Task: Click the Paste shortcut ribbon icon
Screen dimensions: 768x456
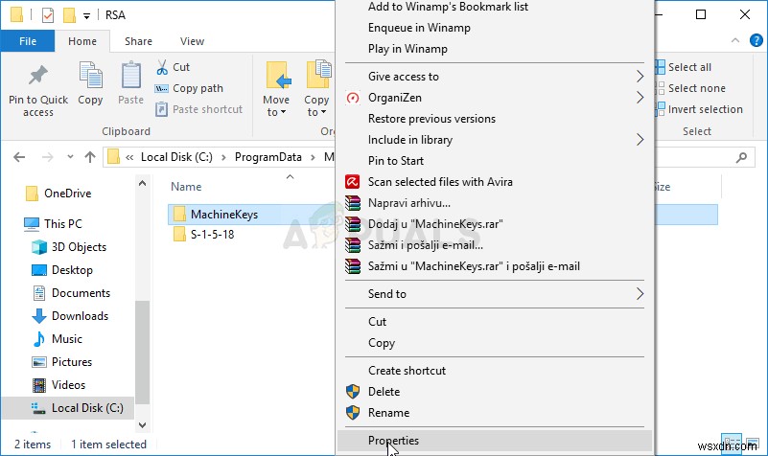Action: tap(162, 109)
